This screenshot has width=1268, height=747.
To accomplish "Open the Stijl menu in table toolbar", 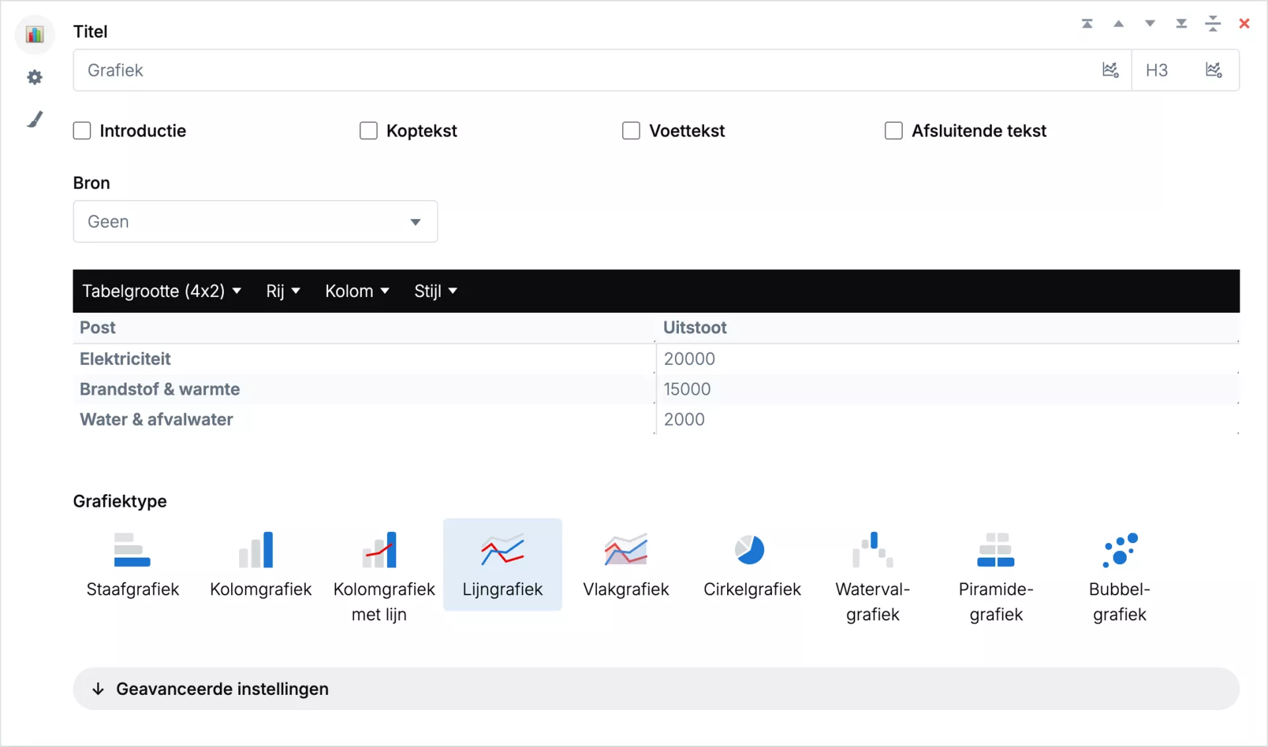I will pyautogui.click(x=435, y=291).
